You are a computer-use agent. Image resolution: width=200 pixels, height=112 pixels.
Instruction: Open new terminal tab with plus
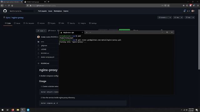87,32
